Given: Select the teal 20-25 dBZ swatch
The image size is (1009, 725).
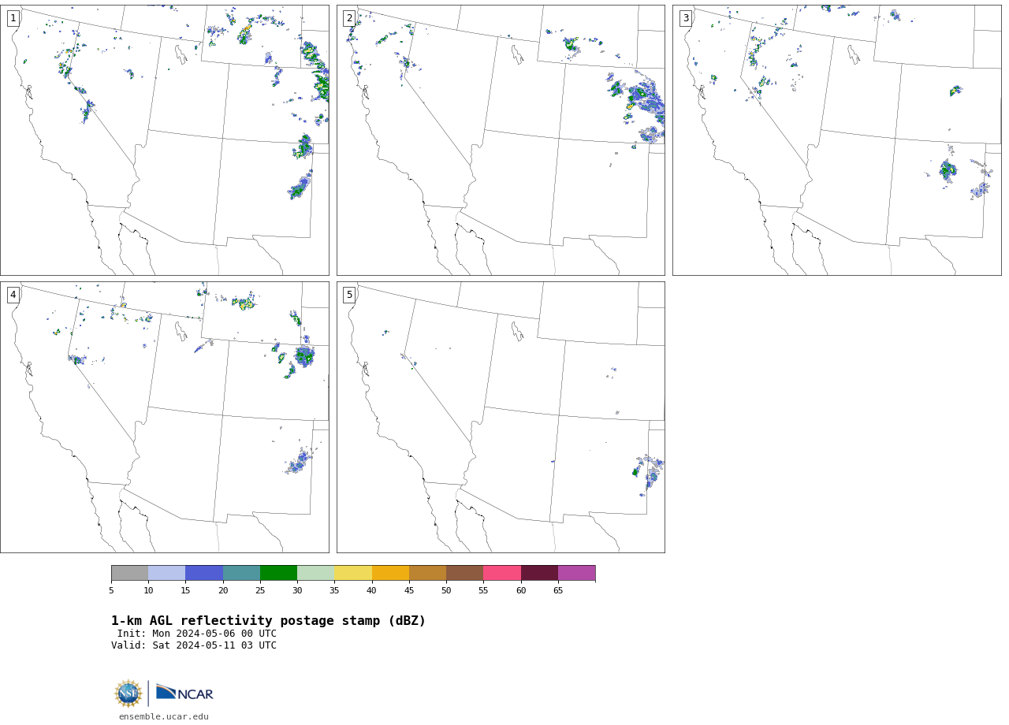Looking at the screenshot, I should [x=241, y=573].
